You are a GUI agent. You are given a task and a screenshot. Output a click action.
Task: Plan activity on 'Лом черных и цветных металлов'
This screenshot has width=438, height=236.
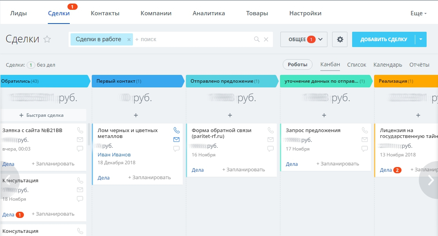tap(149, 177)
